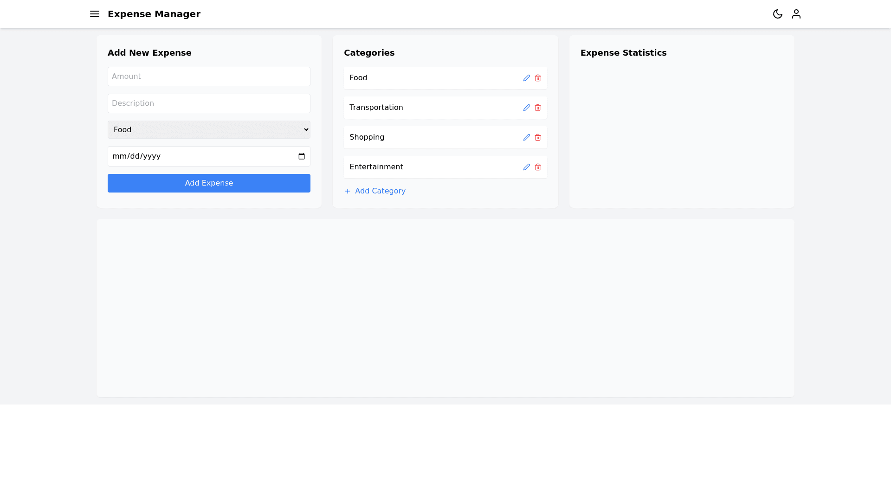Screen dimensions: 891x501
Task: Edit the Transportation category
Action: pos(526,108)
